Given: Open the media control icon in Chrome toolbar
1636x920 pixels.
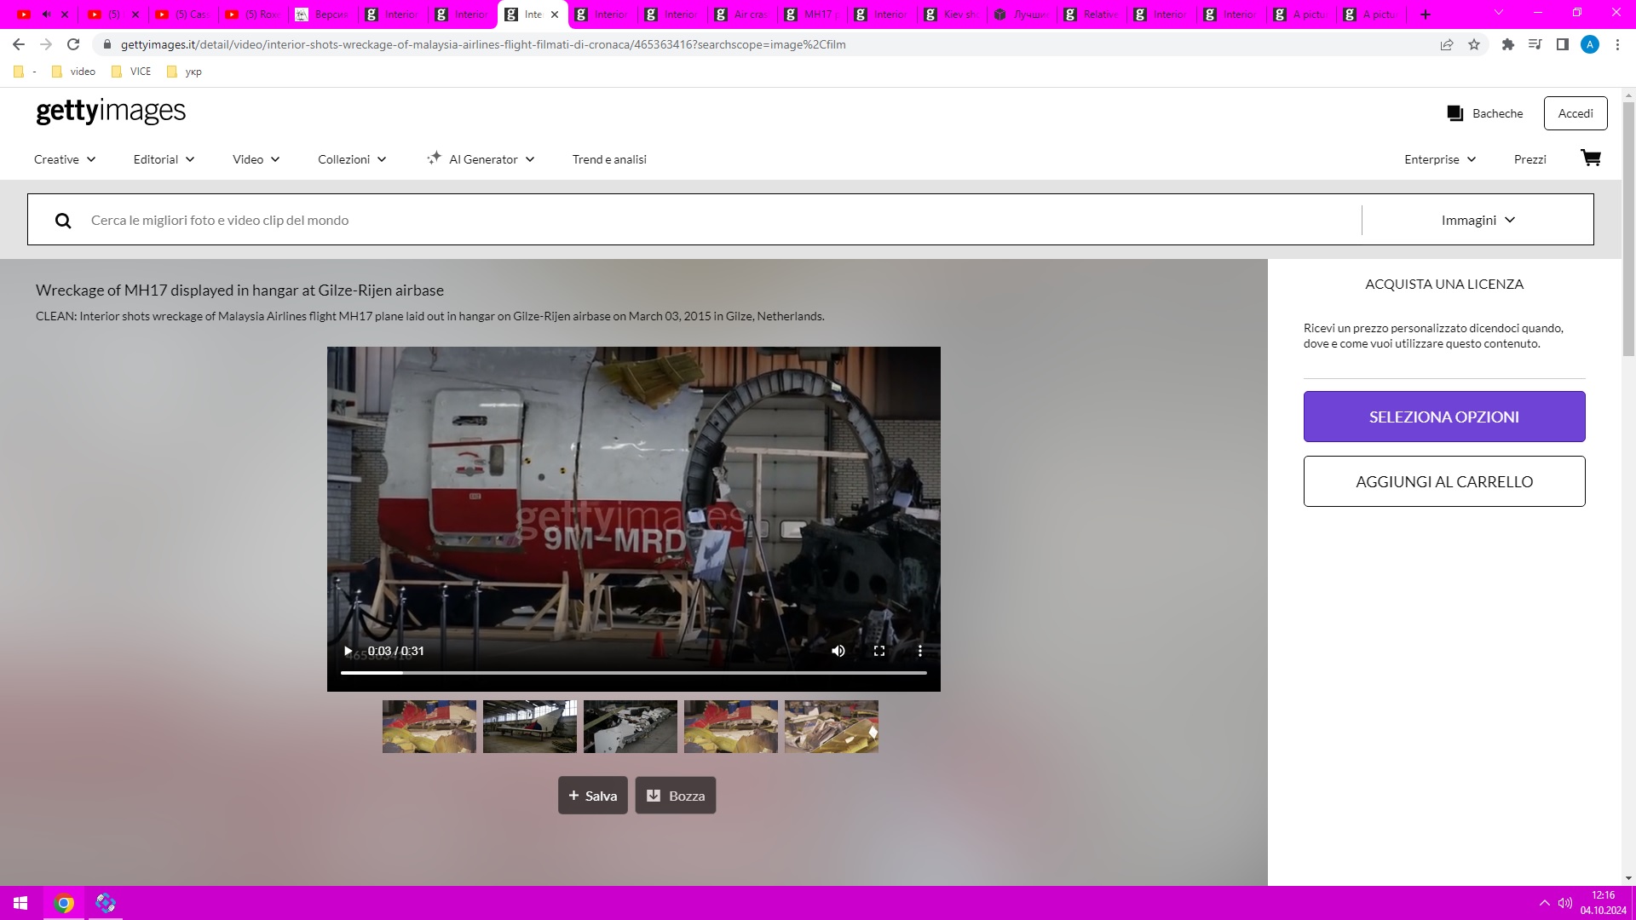Looking at the screenshot, I should tap(1535, 44).
